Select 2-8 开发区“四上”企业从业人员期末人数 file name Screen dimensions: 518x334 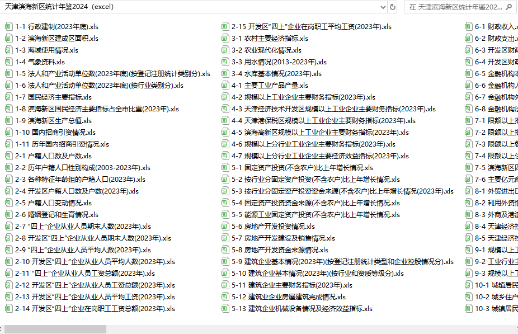93,238
